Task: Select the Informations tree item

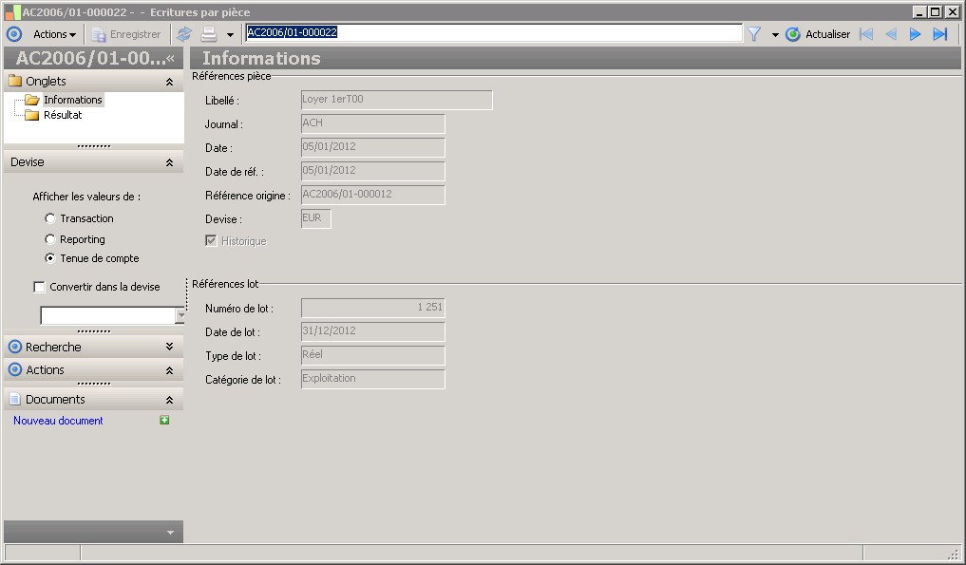Action: tap(73, 100)
